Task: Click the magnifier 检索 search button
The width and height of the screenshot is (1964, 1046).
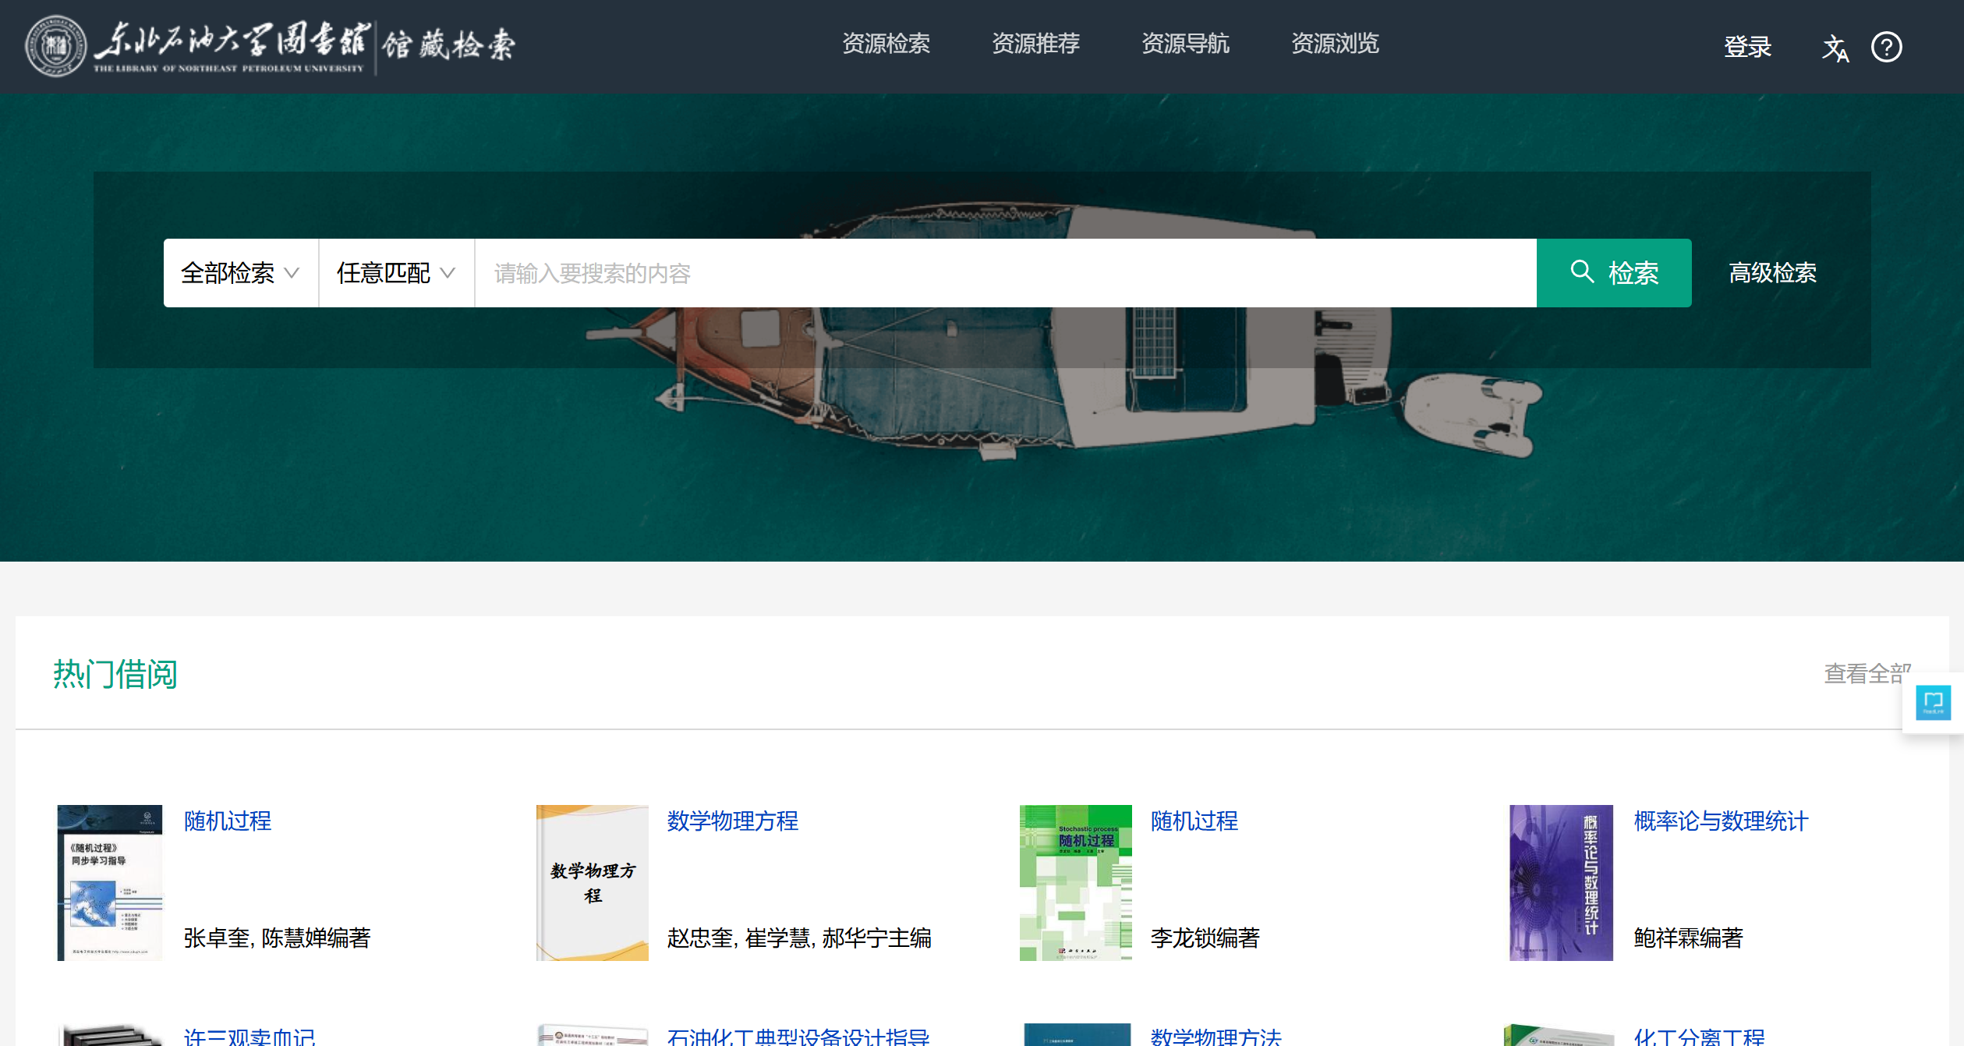Action: pos(1613,273)
